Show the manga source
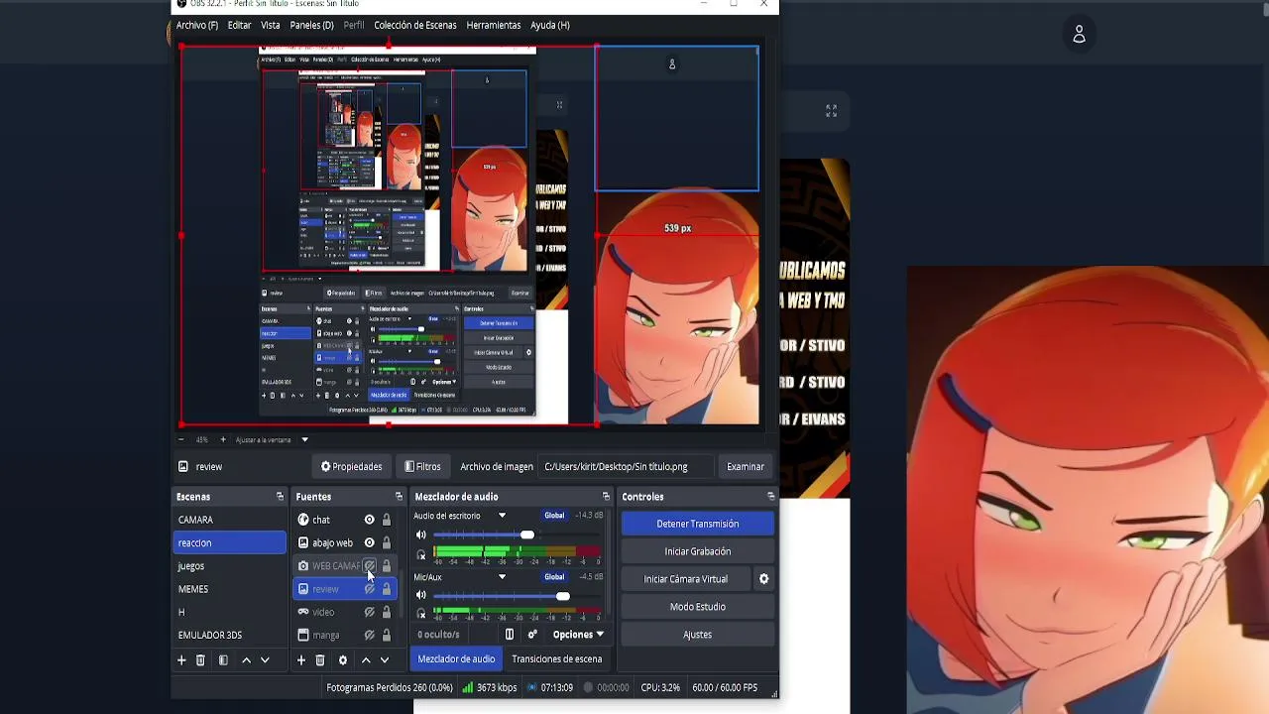Image resolution: width=1269 pixels, height=714 pixels. click(370, 635)
